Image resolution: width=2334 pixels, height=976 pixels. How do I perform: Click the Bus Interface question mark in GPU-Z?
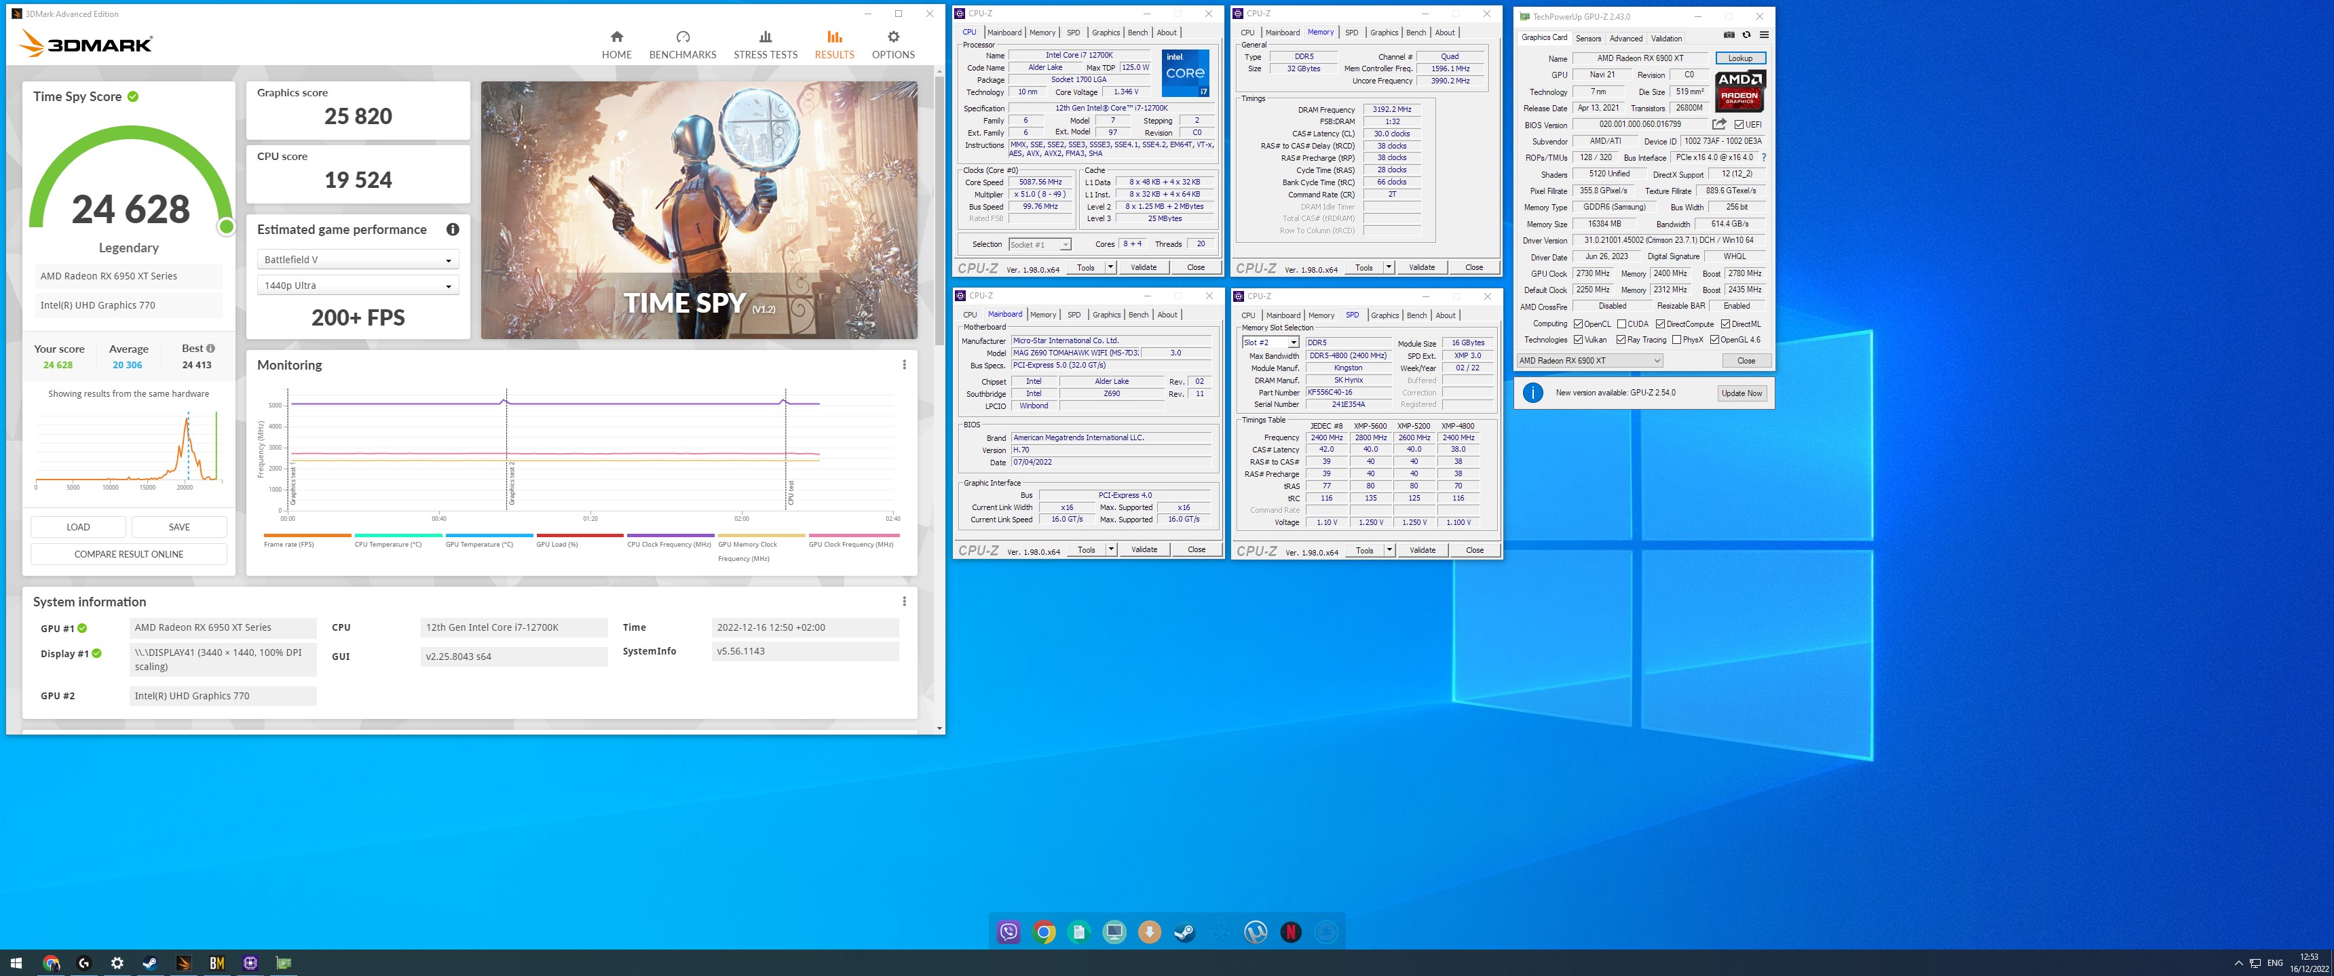tap(1763, 157)
